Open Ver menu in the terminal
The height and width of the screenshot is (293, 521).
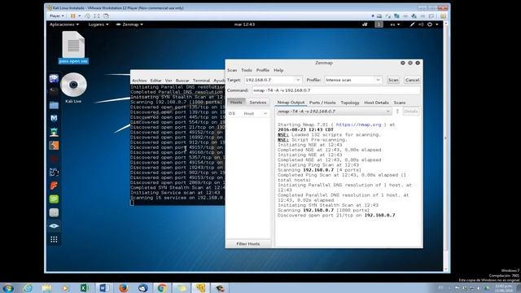pyautogui.click(x=169, y=81)
